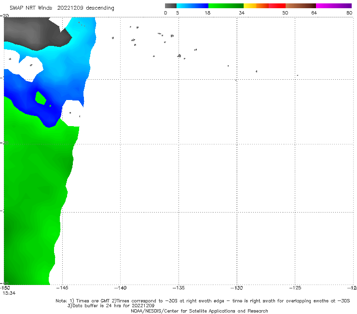This screenshot has height=314, width=357.
Task: Click the blue 5-18 color bar segment
Action: [192, 6]
